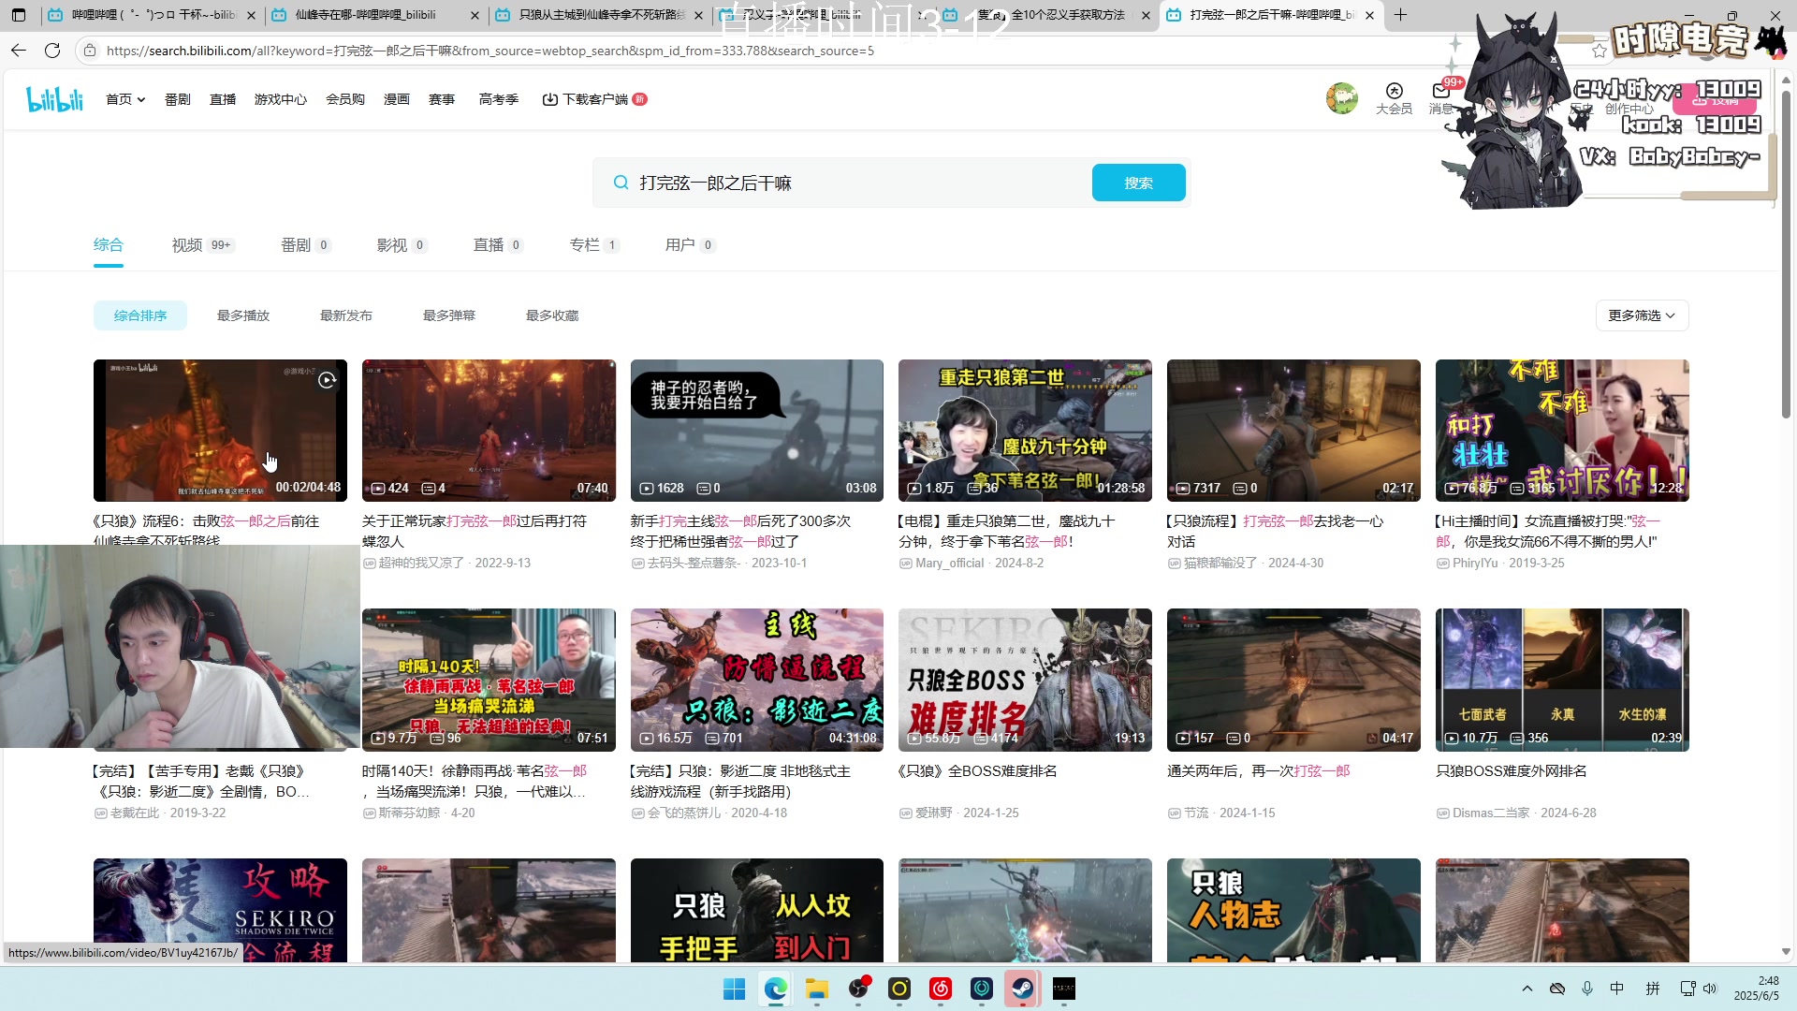1797x1011 pixels.
Task: Go back with browser back arrow
Action: [x=19, y=51]
